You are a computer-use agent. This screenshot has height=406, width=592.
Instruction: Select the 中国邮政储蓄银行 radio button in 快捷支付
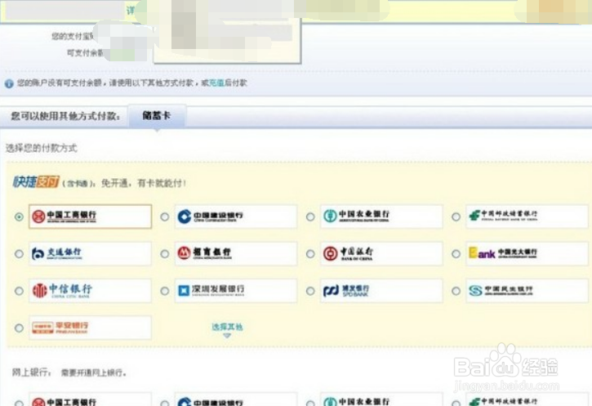pos(456,216)
